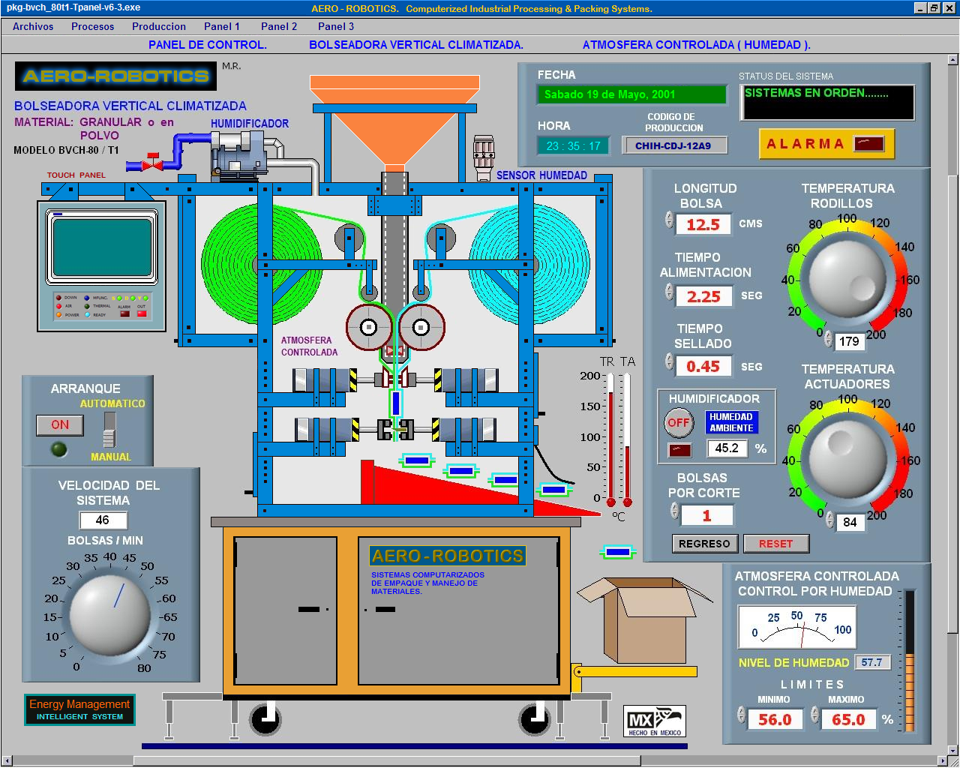Image resolution: width=960 pixels, height=768 pixels.
Task: Click the AERO-ROBOTICS logo at top left
Action: [116, 76]
